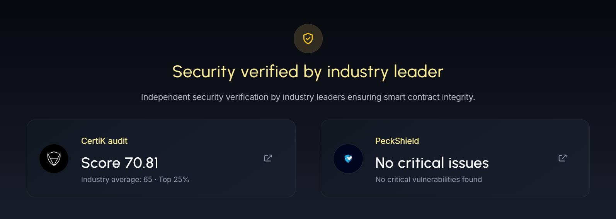This screenshot has width=616, height=219.
Task: Click the CertiK logo icon
Action: click(54, 158)
